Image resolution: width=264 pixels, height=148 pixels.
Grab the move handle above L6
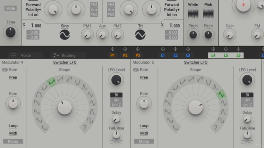[238, 49]
